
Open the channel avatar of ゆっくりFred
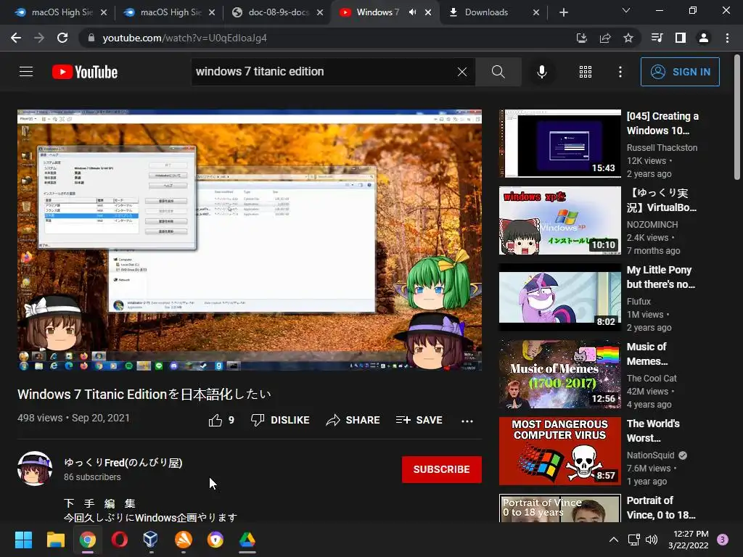pyautogui.click(x=35, y=469)
